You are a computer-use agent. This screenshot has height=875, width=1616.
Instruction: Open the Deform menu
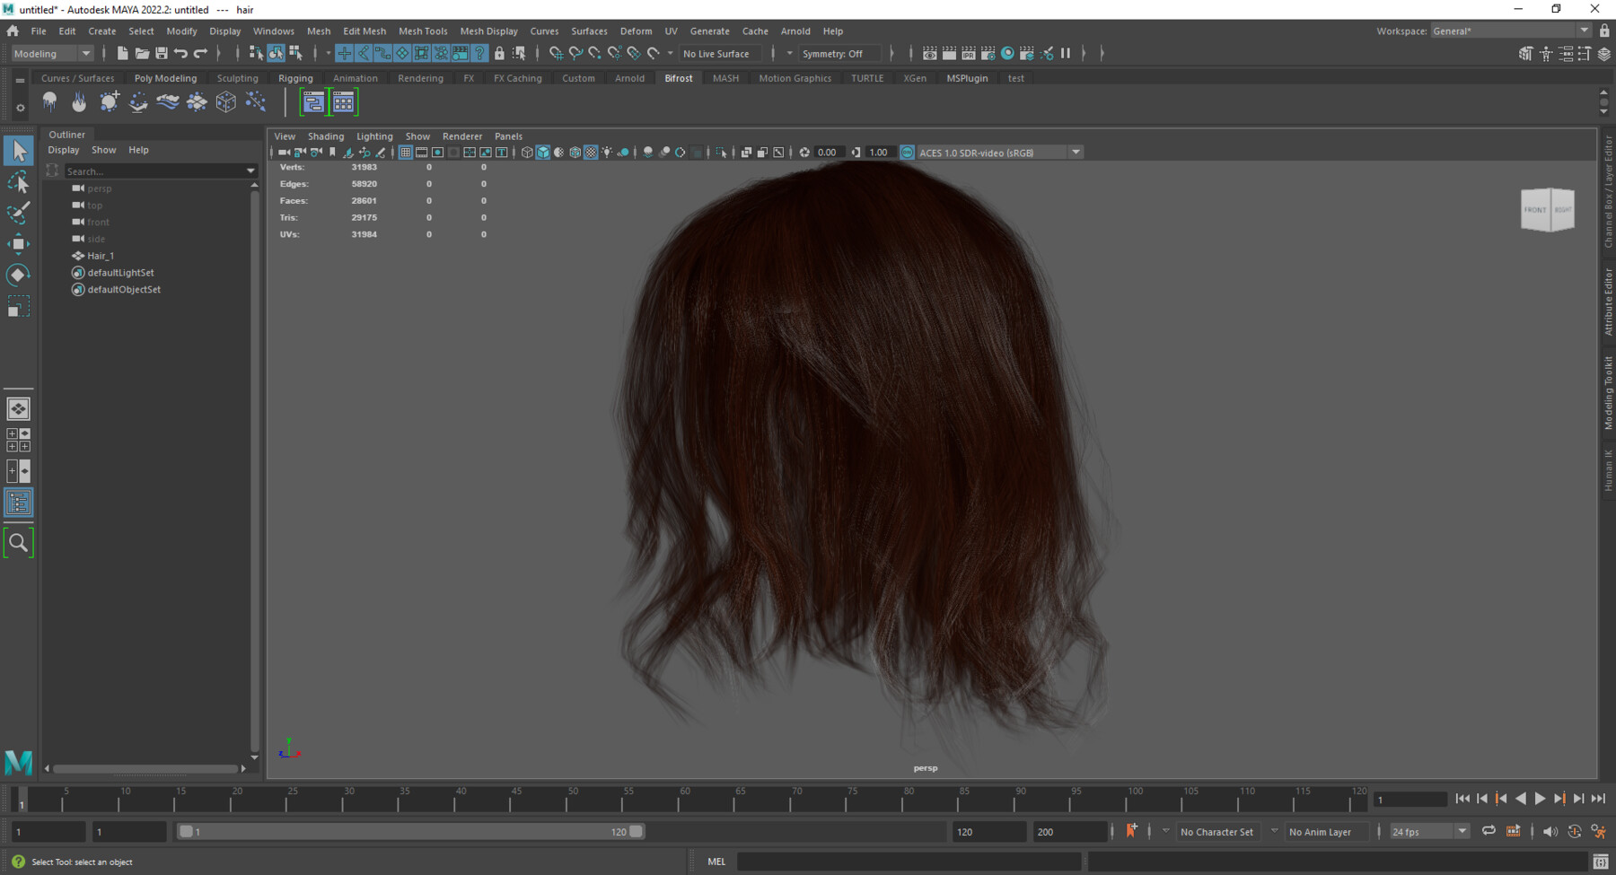(636, 31)
